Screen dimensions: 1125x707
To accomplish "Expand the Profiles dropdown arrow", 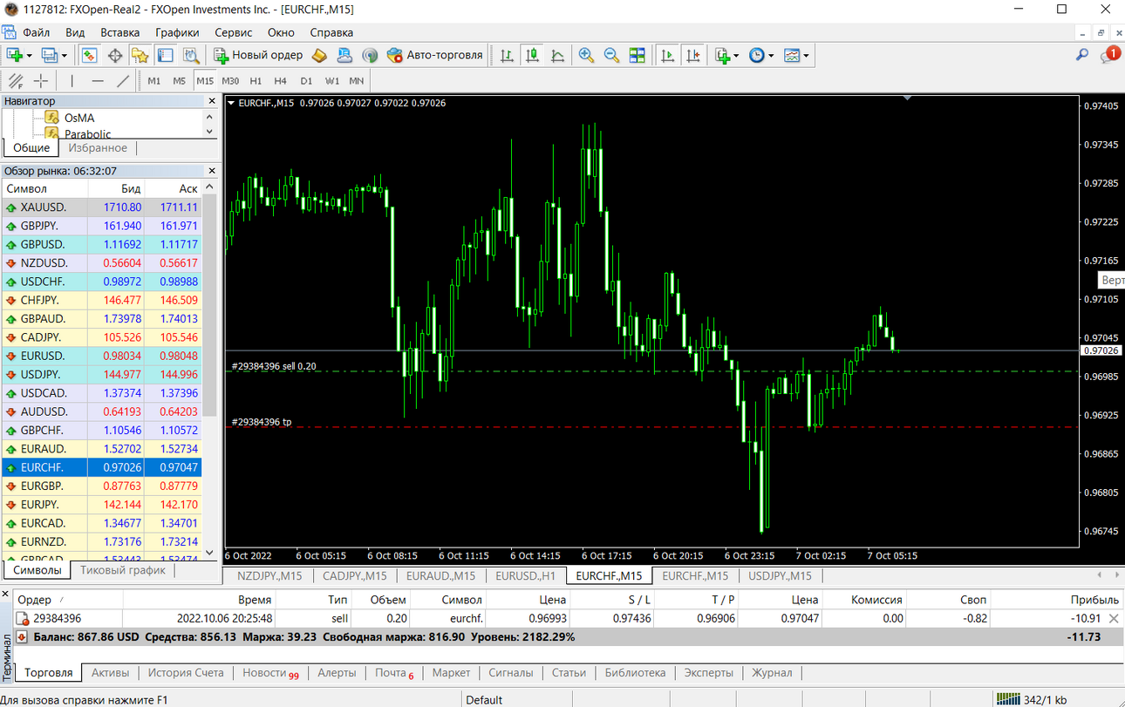I will (x=64, y=55).
